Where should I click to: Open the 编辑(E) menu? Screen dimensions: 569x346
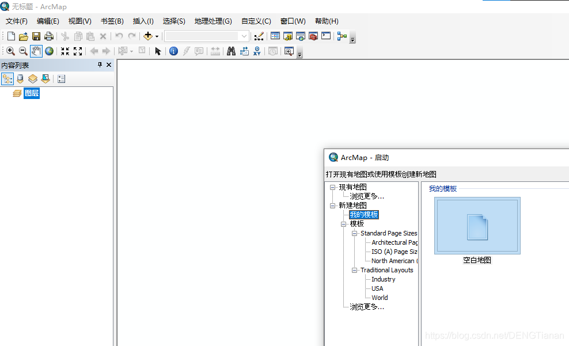(48, 21)
